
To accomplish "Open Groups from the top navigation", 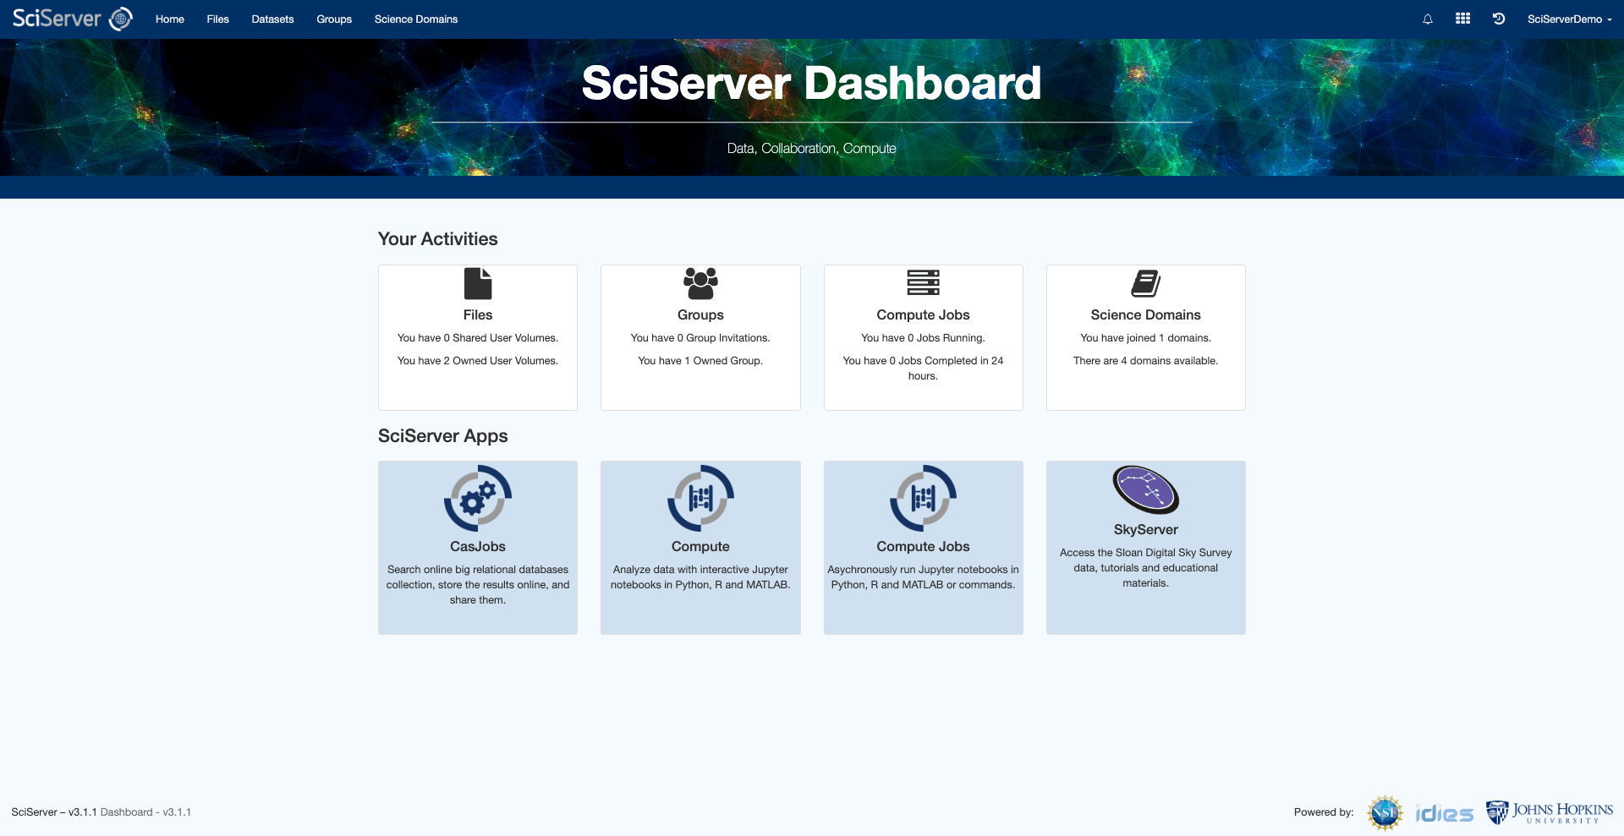I will tap(334, 19).
